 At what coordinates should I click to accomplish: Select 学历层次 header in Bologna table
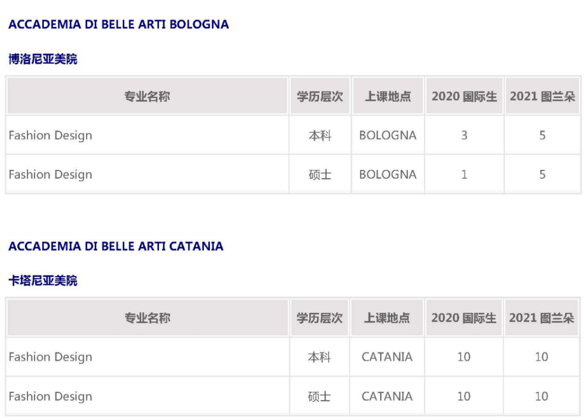320,96
